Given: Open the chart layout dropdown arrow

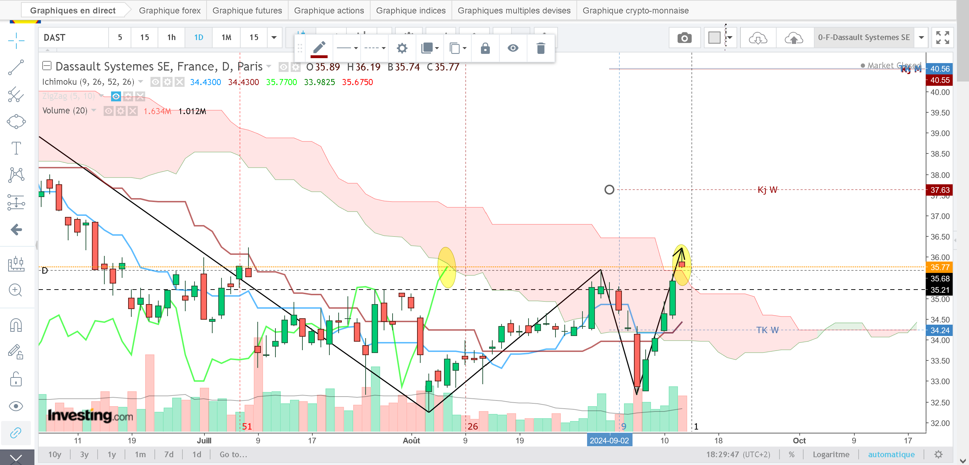Looking at the screenshot, I should (x=730, y=38).
